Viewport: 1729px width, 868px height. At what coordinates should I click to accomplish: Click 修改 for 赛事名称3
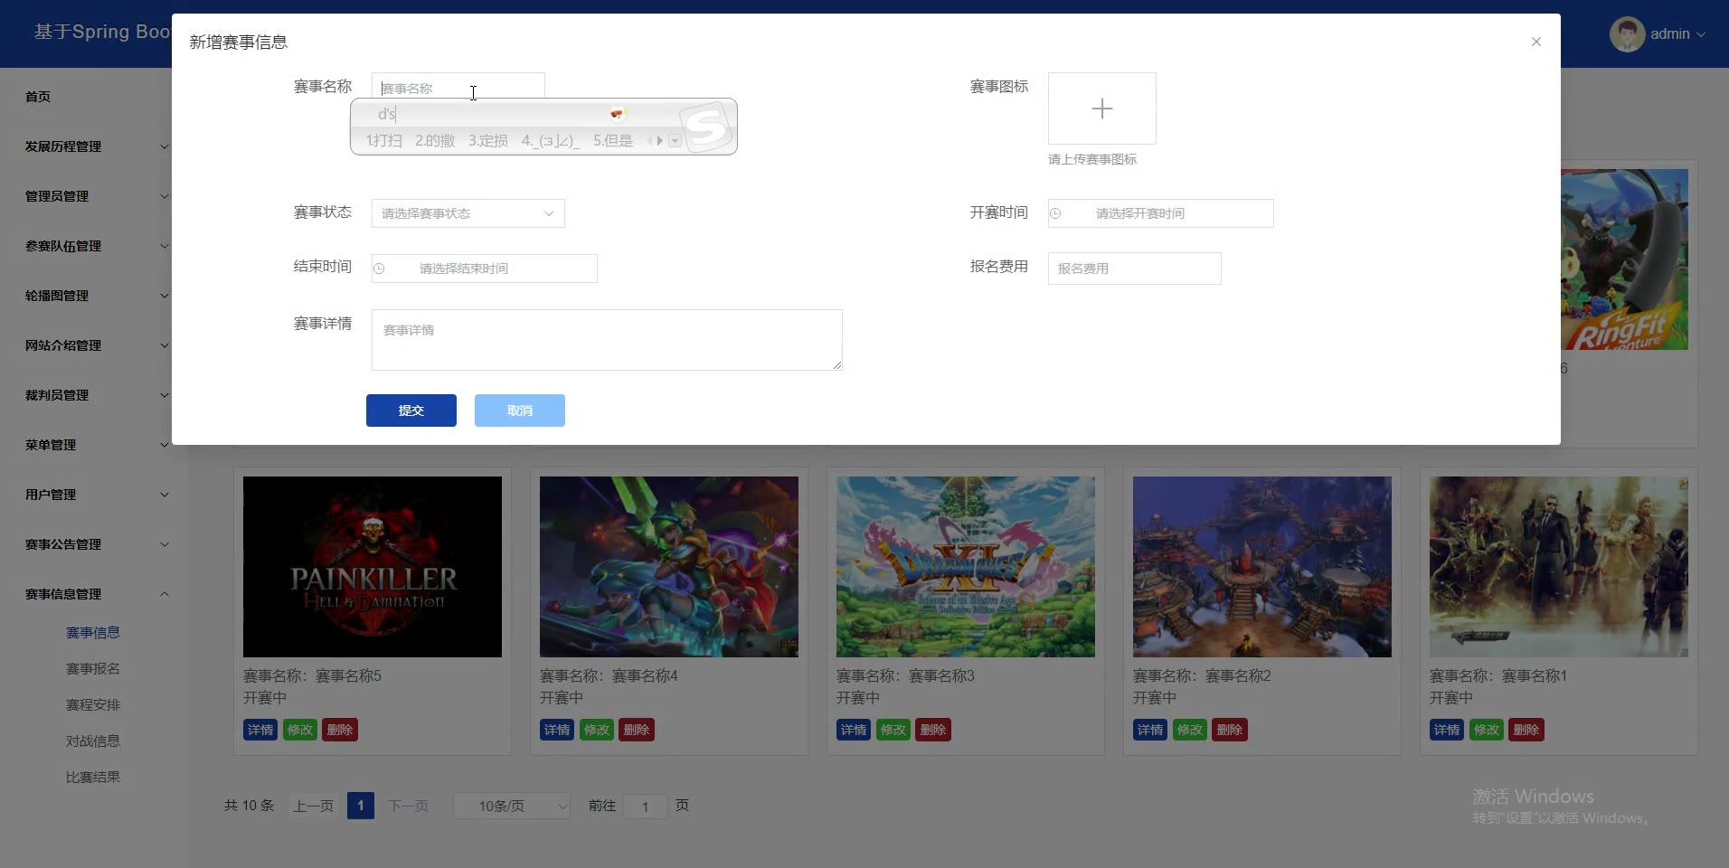point(893,730)
